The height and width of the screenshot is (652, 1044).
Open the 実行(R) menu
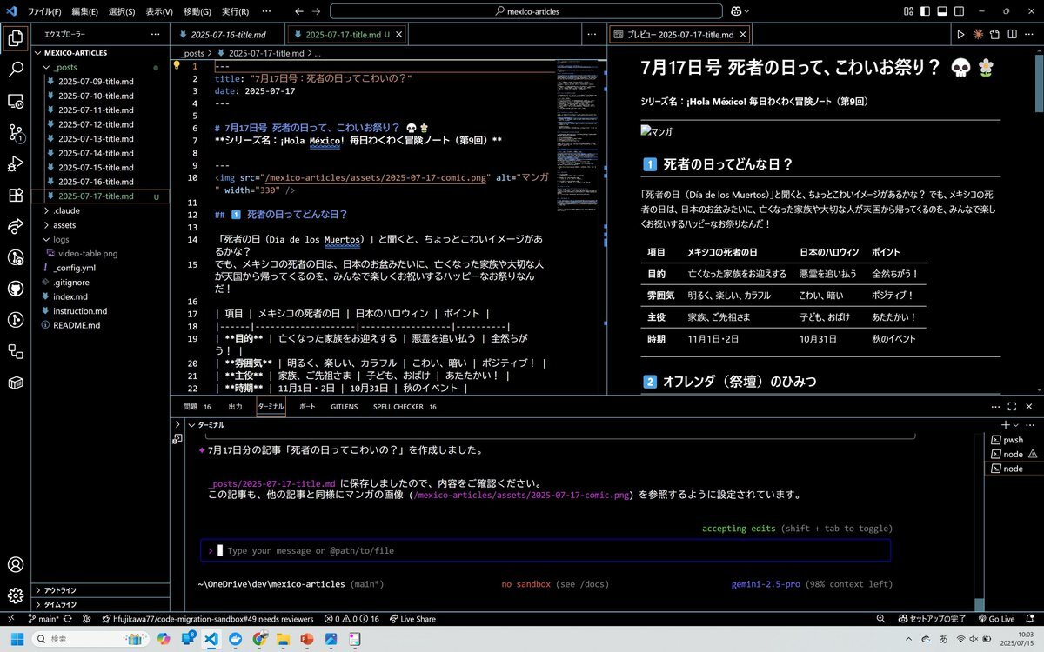tap(235, 12)
